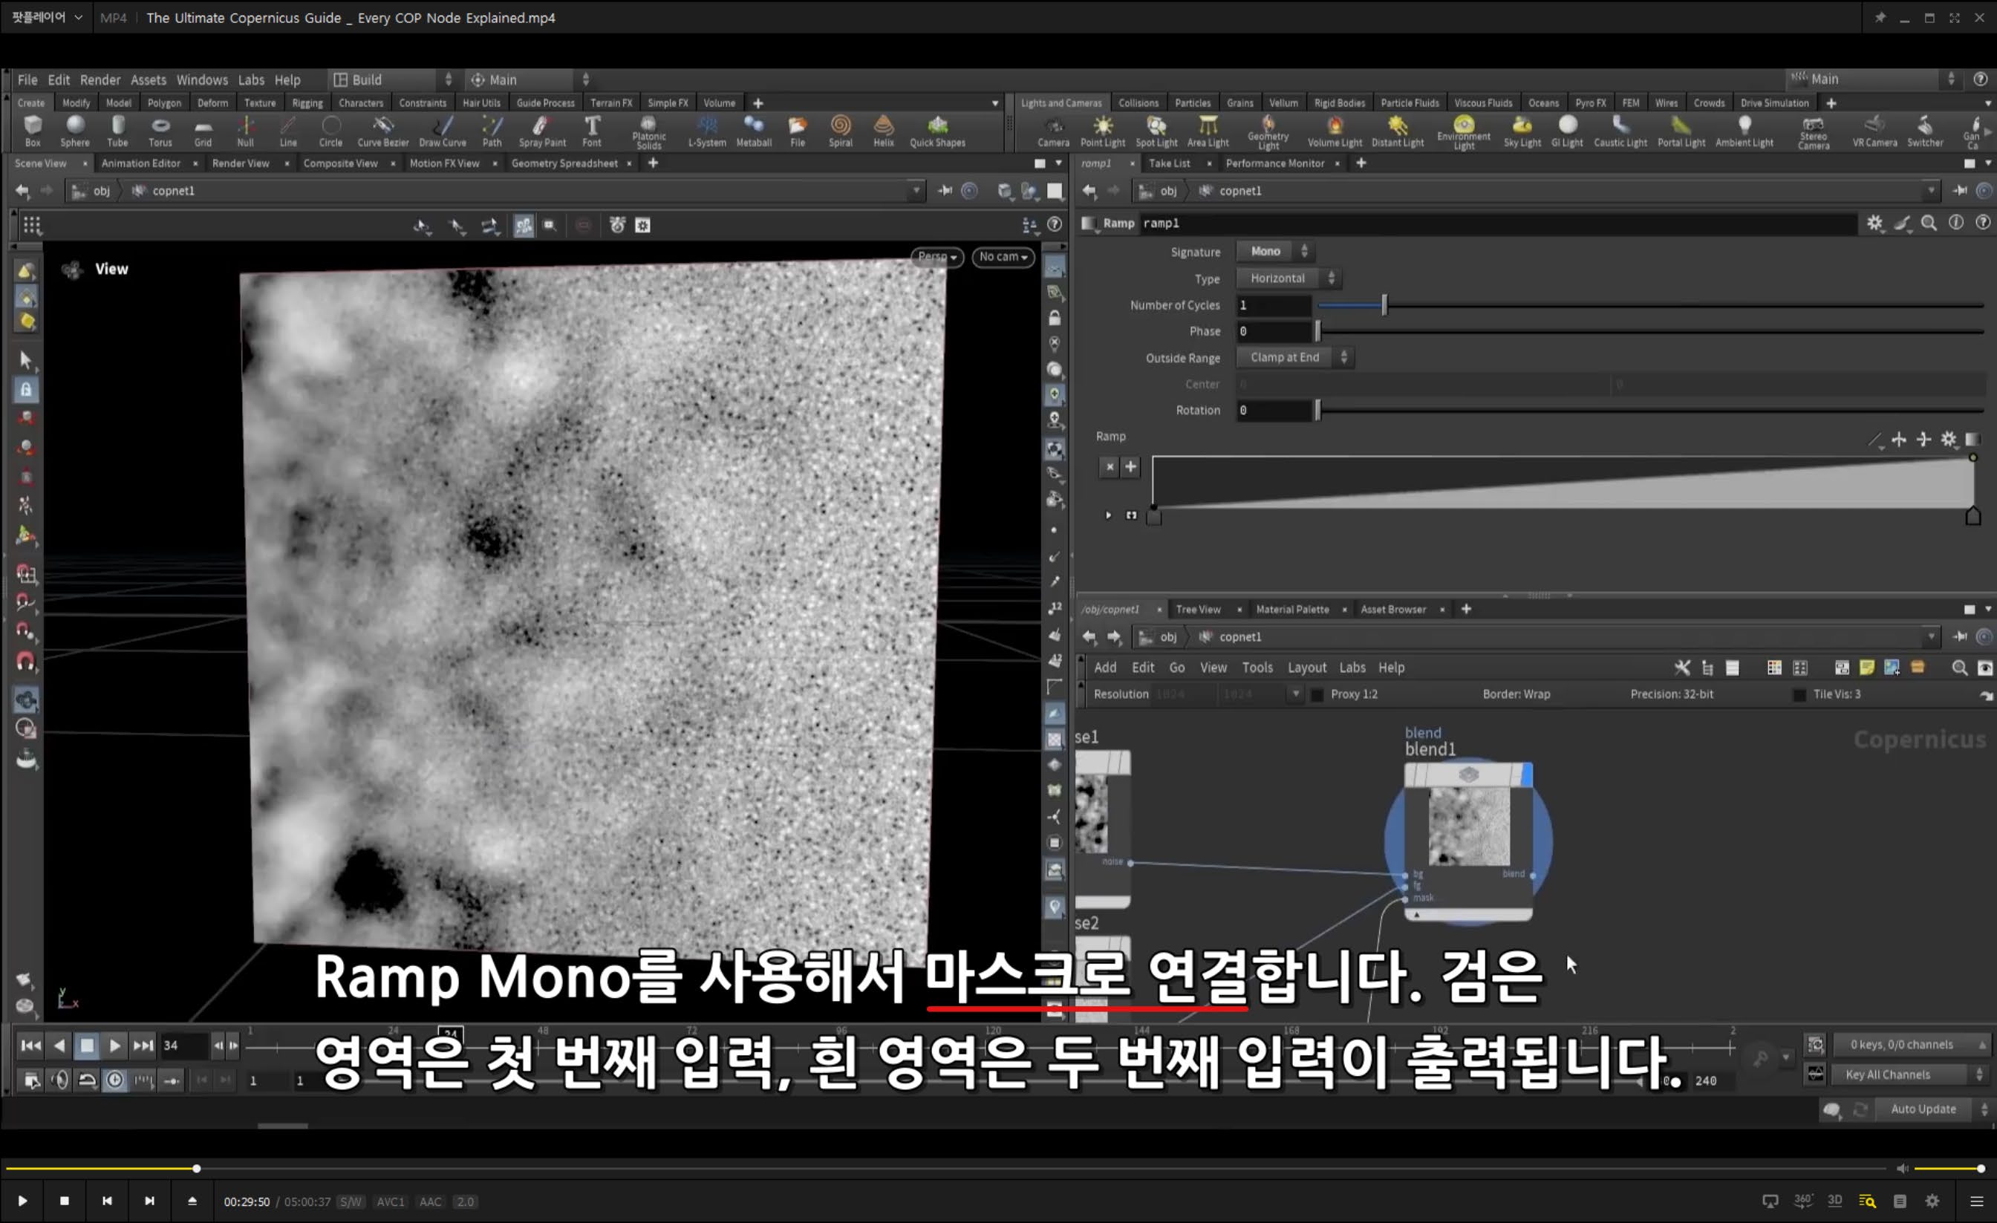Select the Sphere shelf tool

coord(74,131)
